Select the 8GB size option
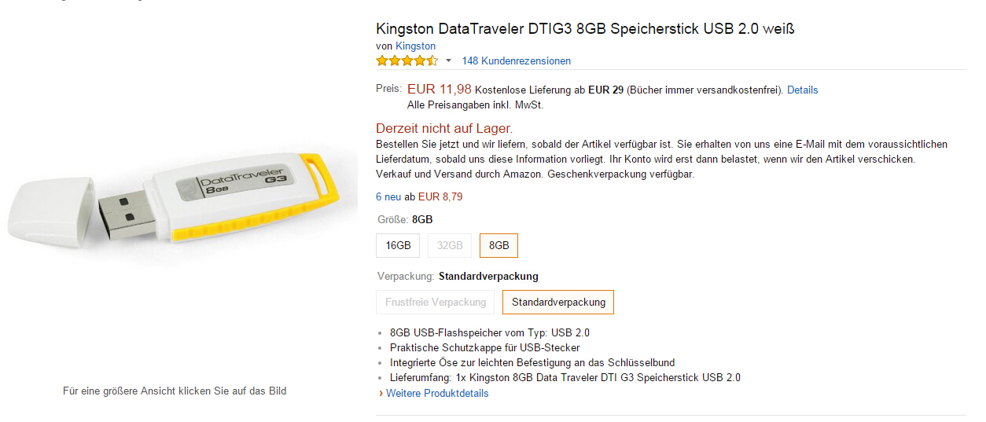Screen dimensions: 986x422 [x=499, y=245]
